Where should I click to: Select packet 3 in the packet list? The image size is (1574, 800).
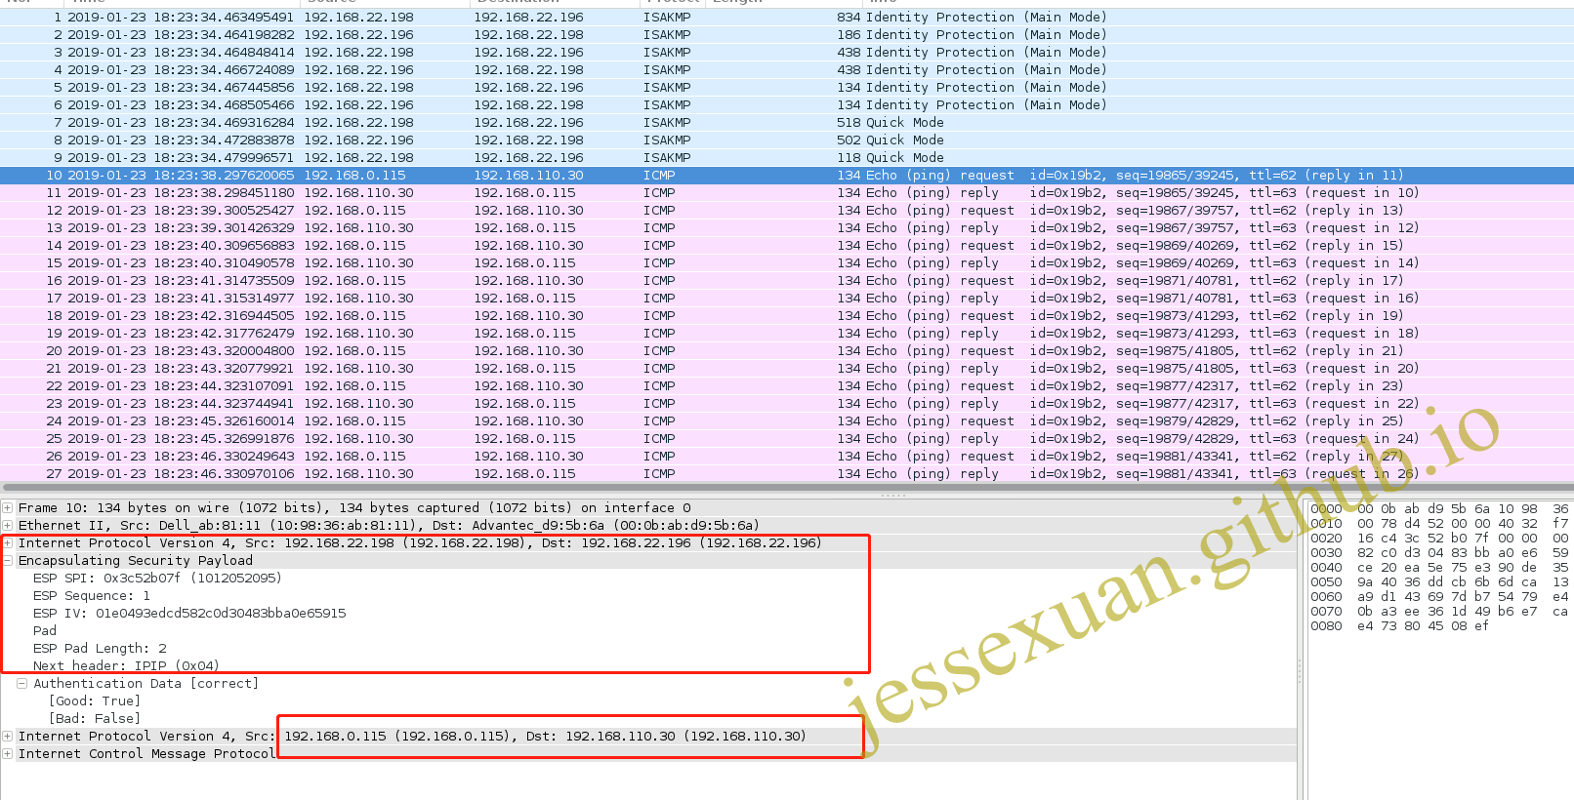[x=787, y=52]
